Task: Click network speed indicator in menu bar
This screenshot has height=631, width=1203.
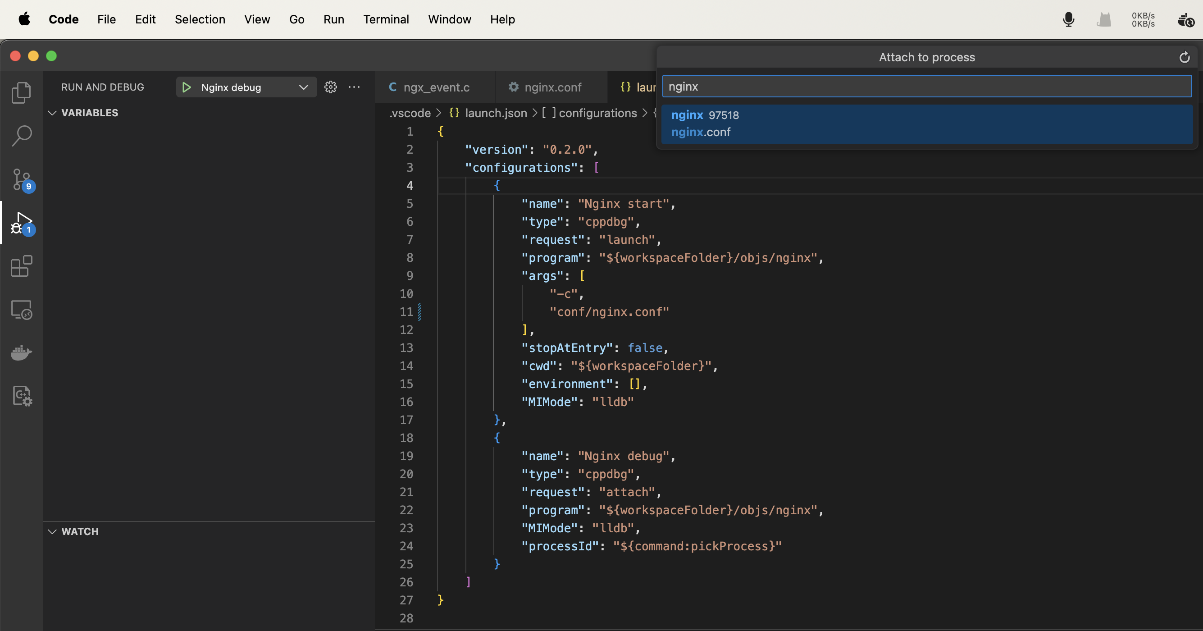Action: 1143,20
